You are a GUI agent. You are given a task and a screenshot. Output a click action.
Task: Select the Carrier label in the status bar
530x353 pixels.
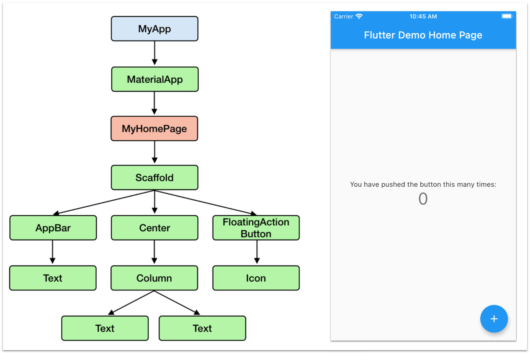click(x=343, y=17)
